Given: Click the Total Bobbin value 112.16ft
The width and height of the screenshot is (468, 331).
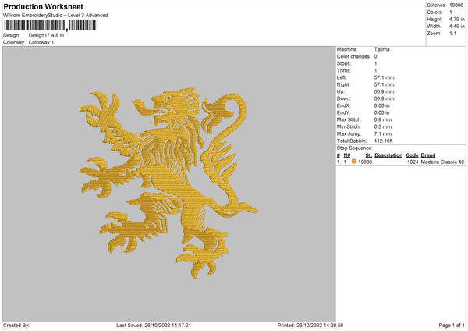Looking at the screenshot, I should pyautogui.click(x=384, y=141).
